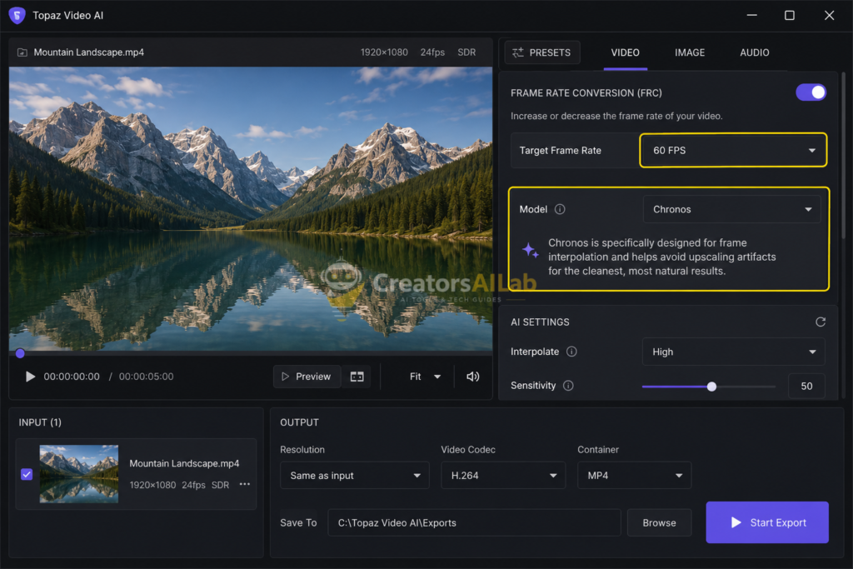The height and width of the screenshot is (569, 853).
Task: Play the video preview
Action: click(31, 377)
